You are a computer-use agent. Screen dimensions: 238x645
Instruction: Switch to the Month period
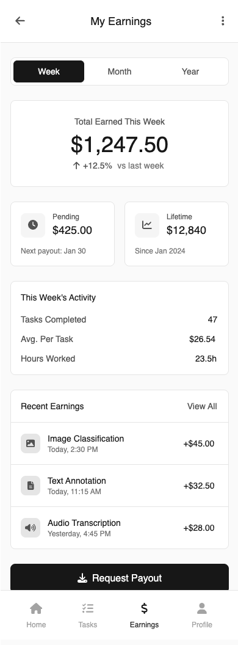(120, 71)
